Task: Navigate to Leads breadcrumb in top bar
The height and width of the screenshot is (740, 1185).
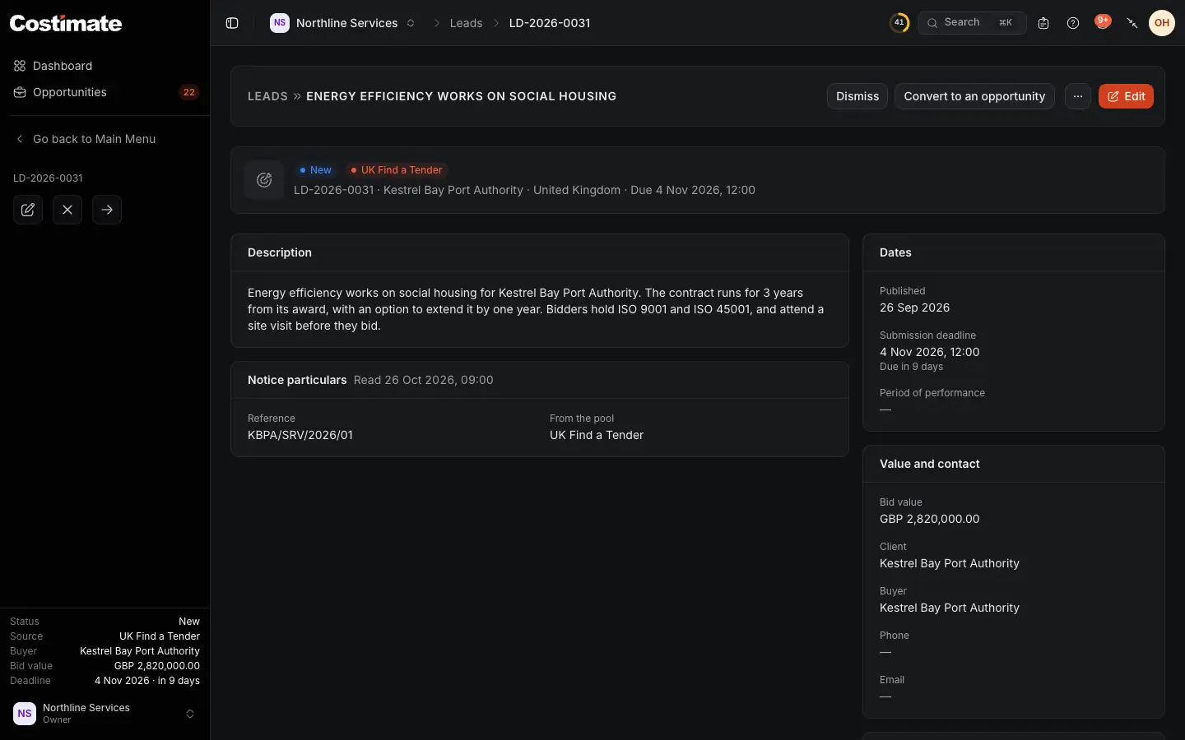Action: click(x=466, y=23)
